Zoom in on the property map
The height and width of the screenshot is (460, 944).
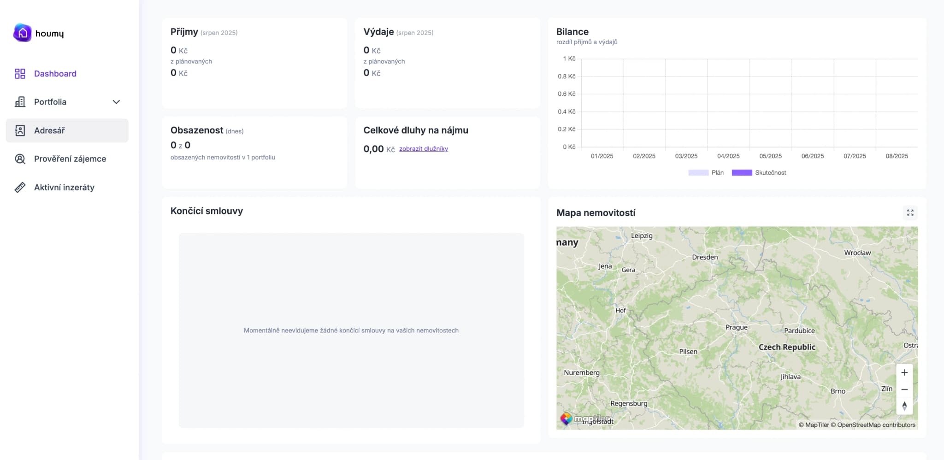pos(904,372)
